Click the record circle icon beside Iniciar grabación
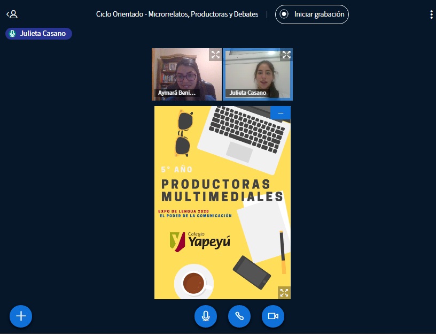Image resolution: width=436 pixels, height=334 pixels. pyautogui.click(x=285, y=14)
